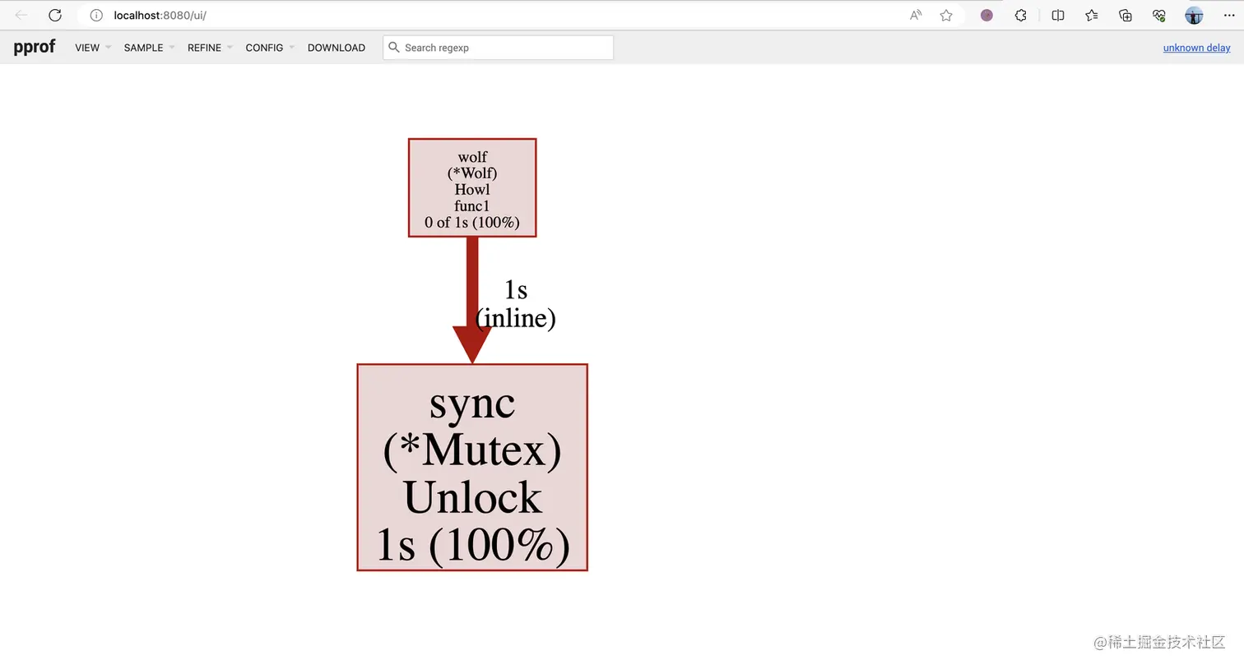Focus the Search regexp field
The image size is (1244, 669).
[x=498, y=48]
